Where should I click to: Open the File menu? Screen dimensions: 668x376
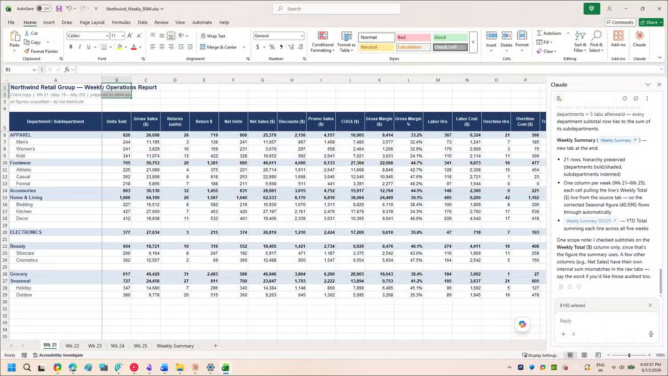(x=11, y=22)
